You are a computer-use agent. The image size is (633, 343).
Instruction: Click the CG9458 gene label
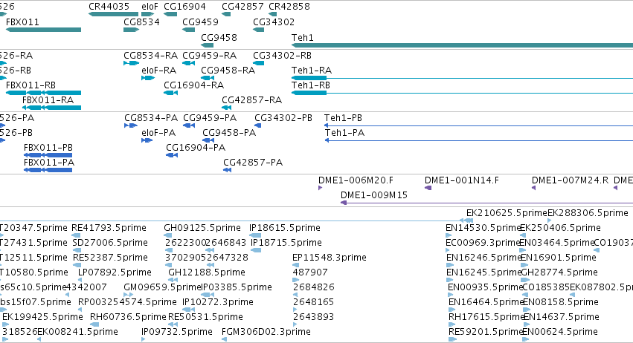(x=219, y=37)
